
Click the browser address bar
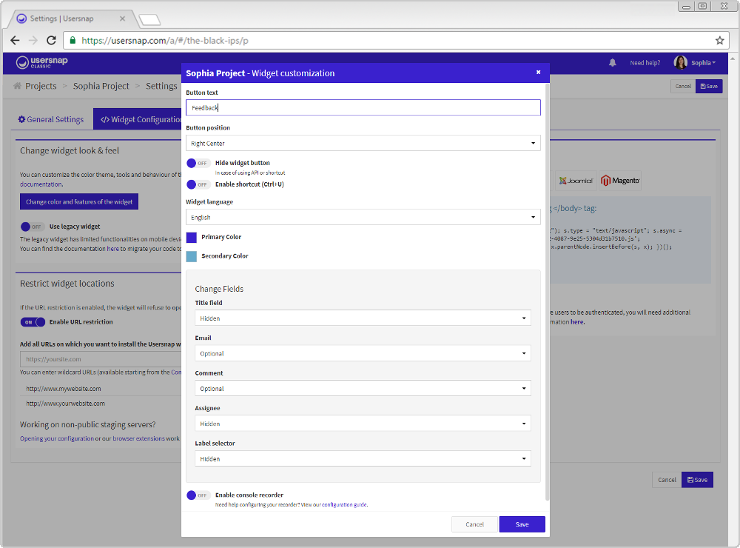pos(397,41)
